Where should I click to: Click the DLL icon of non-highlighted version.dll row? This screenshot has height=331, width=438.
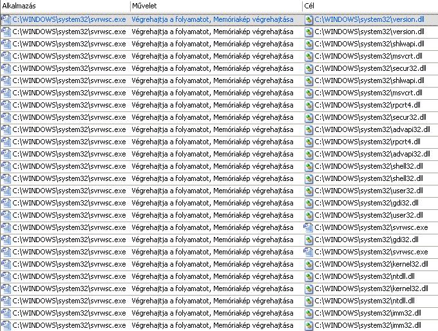(309, 32)
